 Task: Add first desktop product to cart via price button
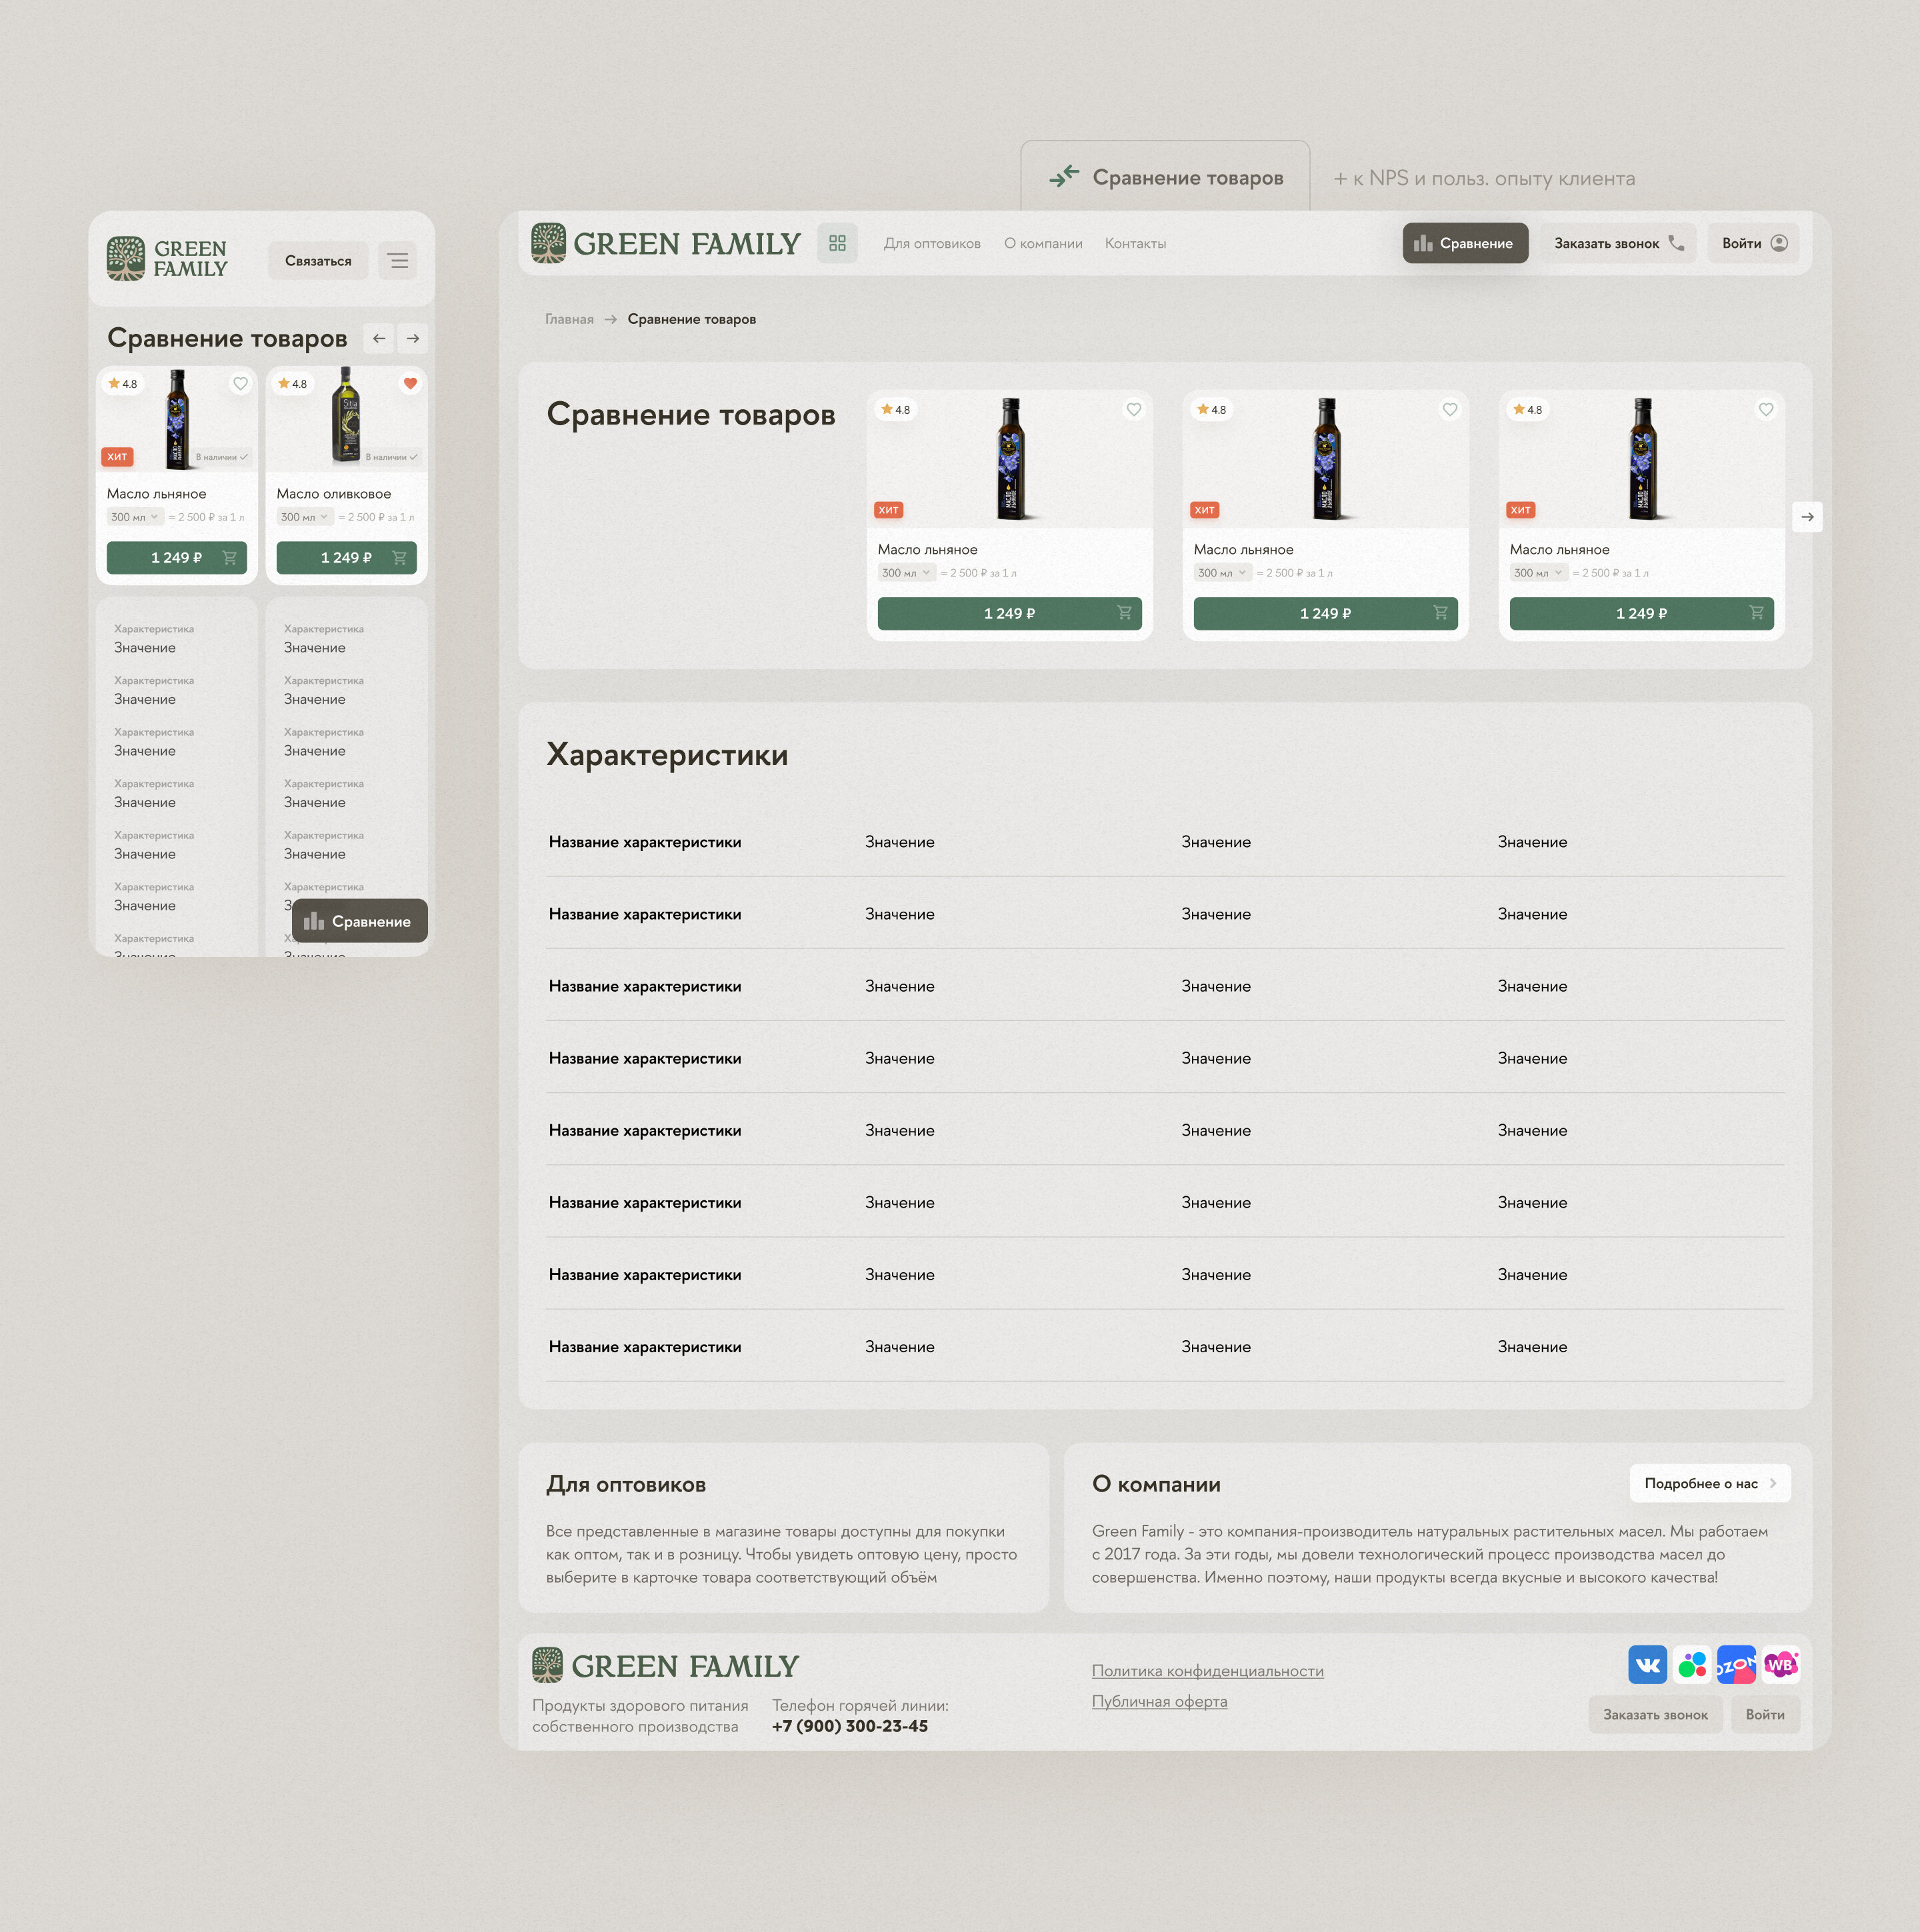tap(1009, 613)
